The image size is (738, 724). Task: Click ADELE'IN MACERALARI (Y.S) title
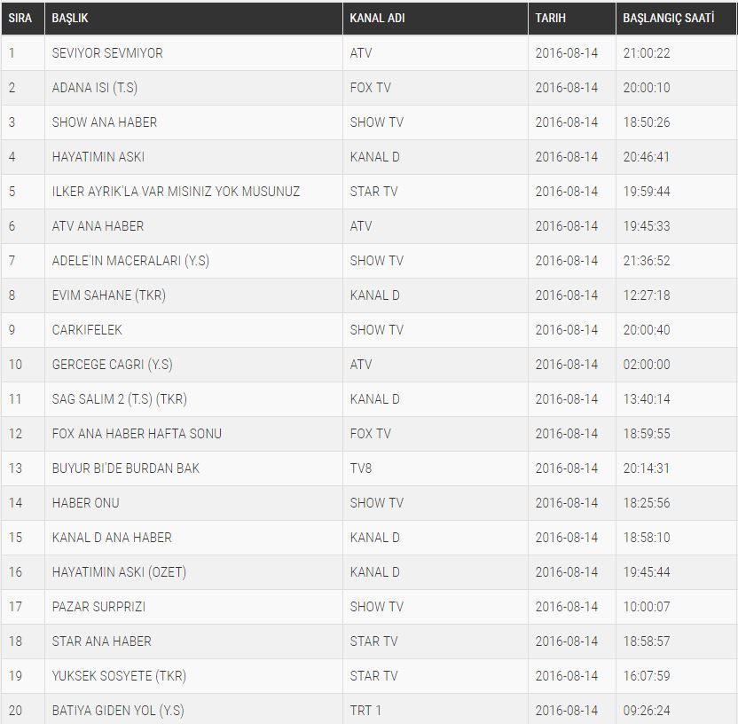tap(130, 261)
